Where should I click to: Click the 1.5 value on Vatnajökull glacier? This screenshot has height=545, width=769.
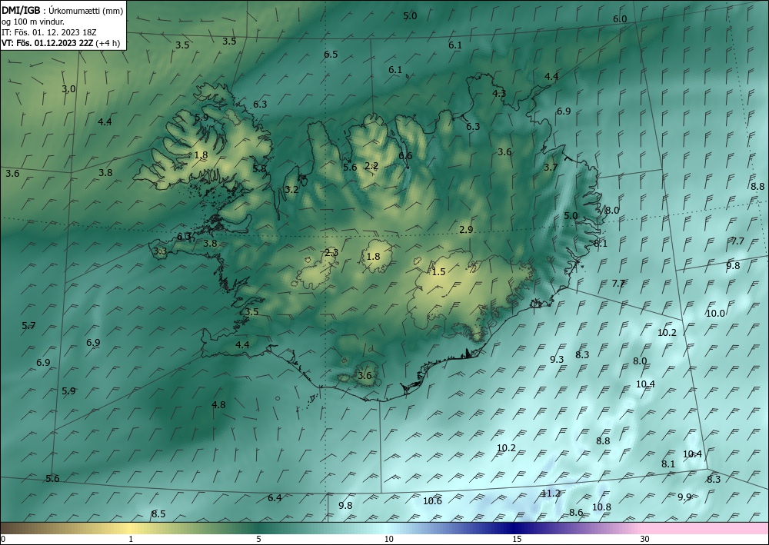[x=438, y=272]
